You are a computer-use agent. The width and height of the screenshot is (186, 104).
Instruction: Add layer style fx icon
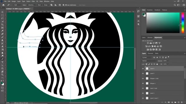(166, 102)
